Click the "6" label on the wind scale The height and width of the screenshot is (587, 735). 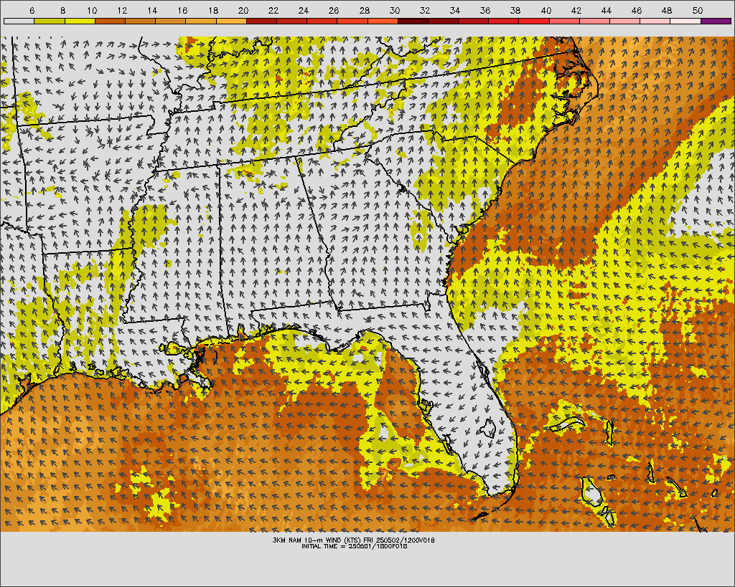32,10
